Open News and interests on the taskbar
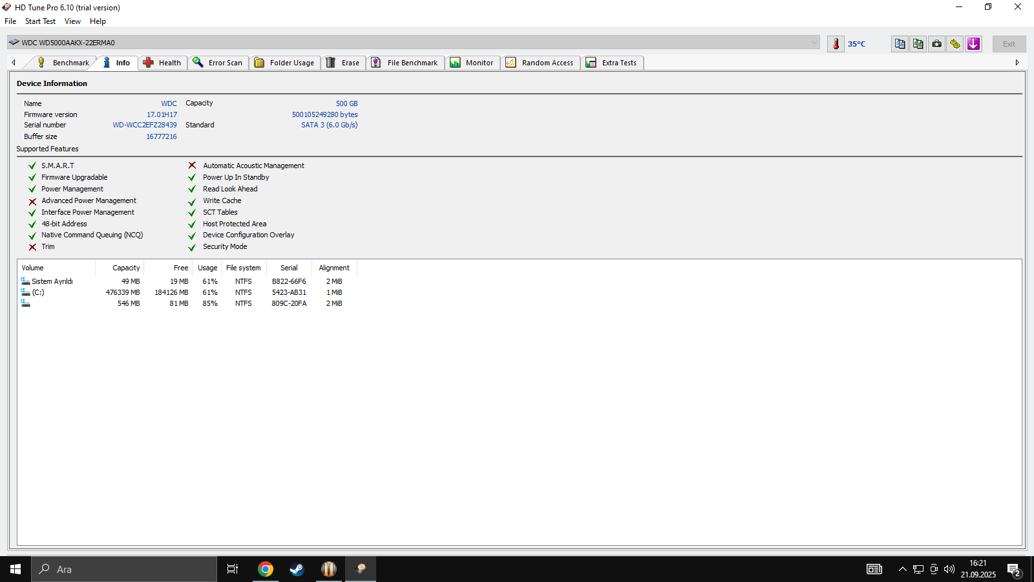The image size is (1034, 582). coord(874,569)
